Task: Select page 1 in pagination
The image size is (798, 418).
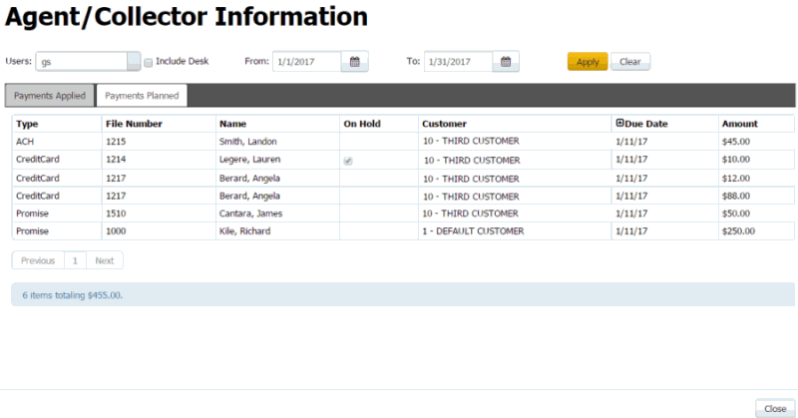Action: point(75,260)
